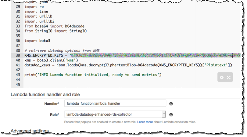Screen dimensions: 247x137
Task: Click the Advanced settings heading
Action: pos(30,131)
